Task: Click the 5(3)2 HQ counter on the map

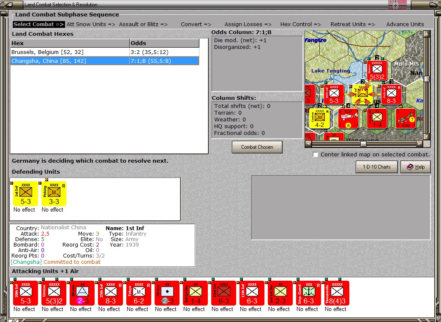Action: [377, 70]
